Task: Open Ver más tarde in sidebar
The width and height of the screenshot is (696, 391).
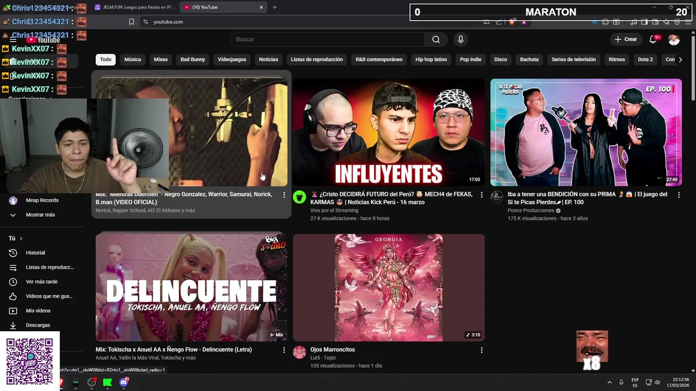Action: (x=41, y=282)
